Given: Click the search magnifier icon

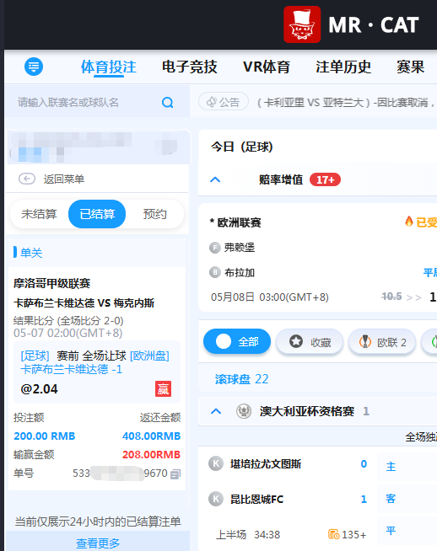Looking at the screenshot, I should [x=168, y=103].
